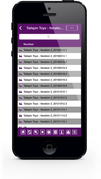
Task: Tap the build icon beside 20100318.1
Action: coord(21,56)
